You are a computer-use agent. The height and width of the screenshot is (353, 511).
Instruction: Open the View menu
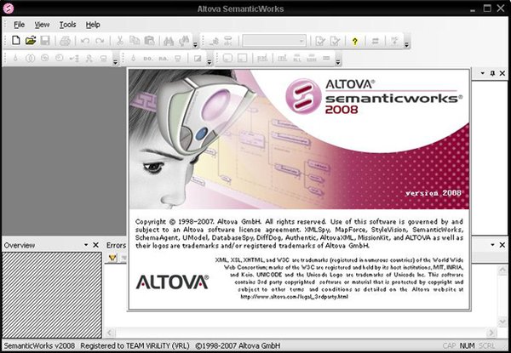42,25
